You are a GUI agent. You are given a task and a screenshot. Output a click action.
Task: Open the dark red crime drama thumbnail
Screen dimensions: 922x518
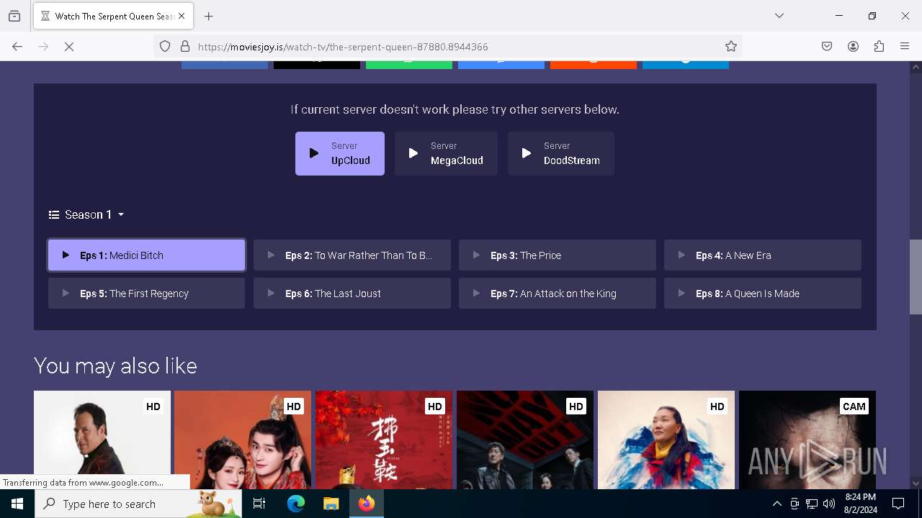point(525,440)
